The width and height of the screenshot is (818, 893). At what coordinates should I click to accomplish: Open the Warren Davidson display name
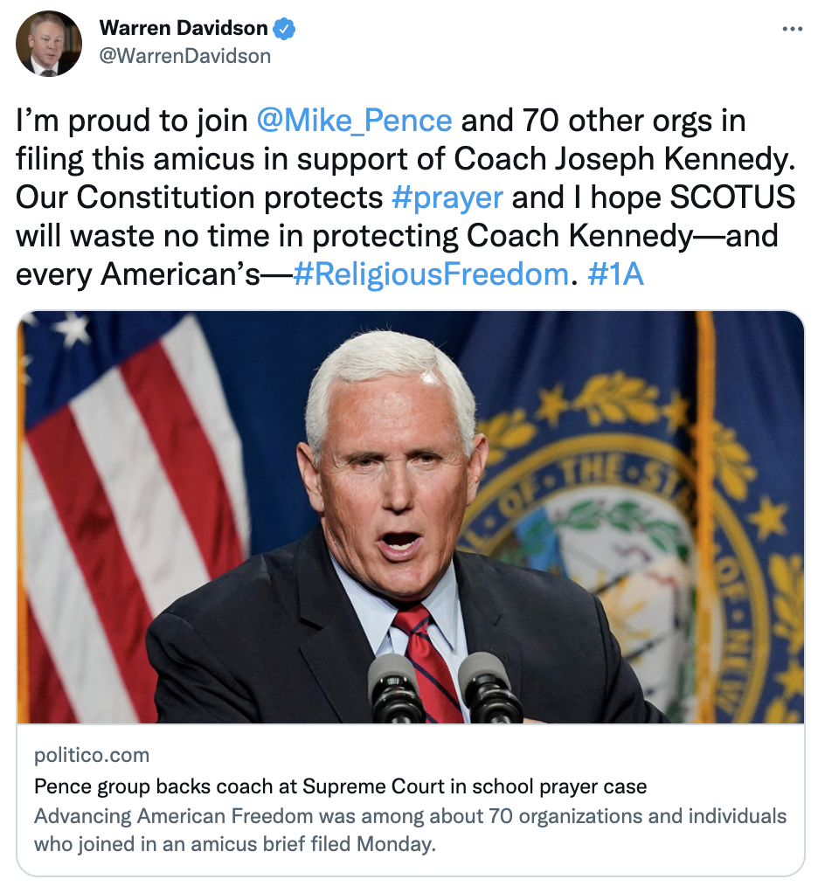point(184,28)
